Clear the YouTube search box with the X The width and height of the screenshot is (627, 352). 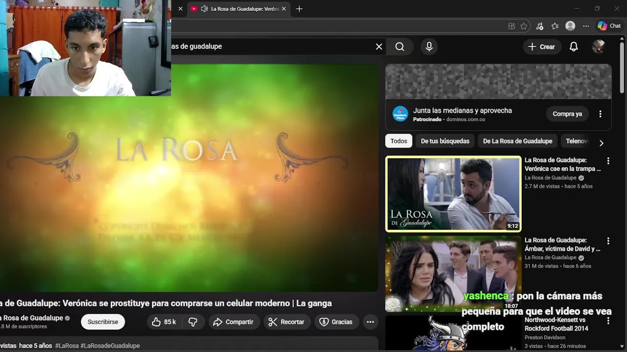click(379, 46)
